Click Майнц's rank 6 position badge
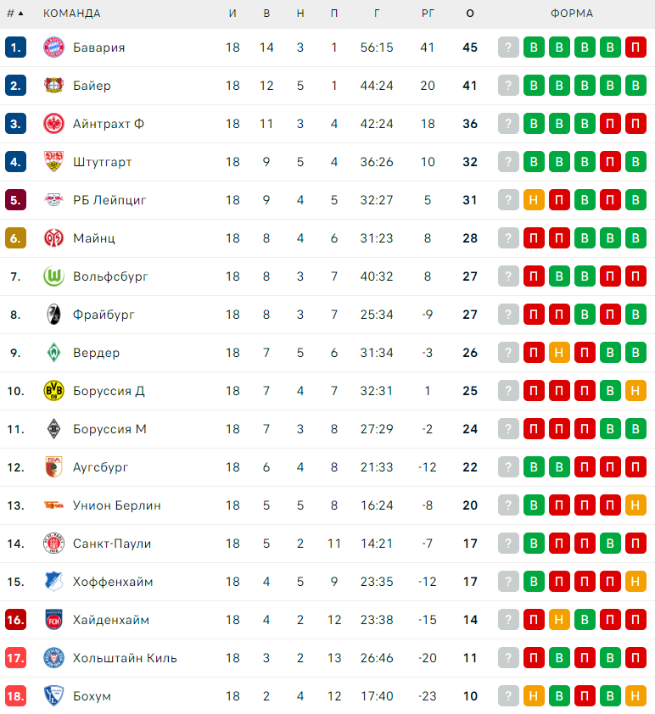The image size is (655, 714). pos(15,238)
